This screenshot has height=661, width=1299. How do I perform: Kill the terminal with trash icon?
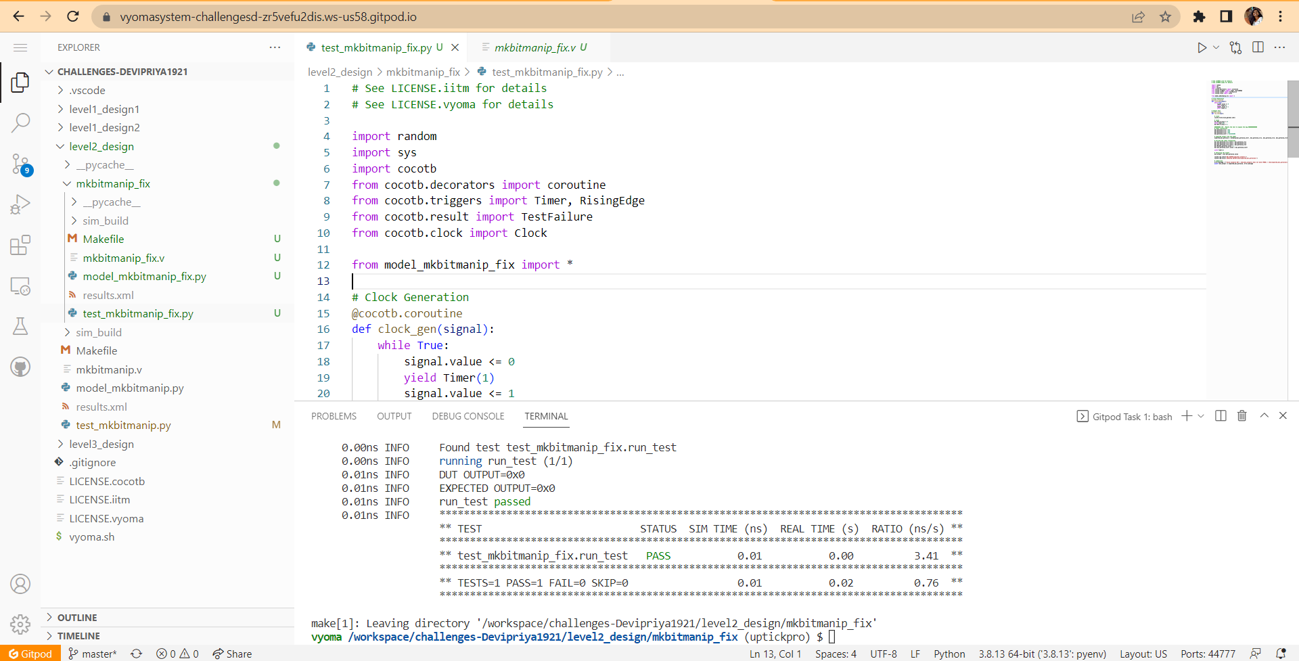click(x=1242, y=415)
